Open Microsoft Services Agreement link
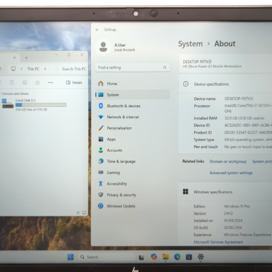This screenshot has height=272, width=272. (218, 242)
